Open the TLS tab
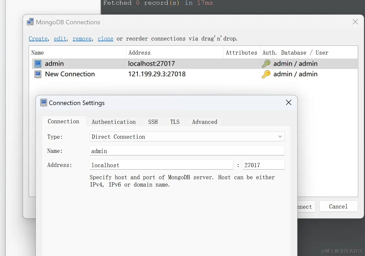This screenshot has width=365, height=256. [175, 122]
